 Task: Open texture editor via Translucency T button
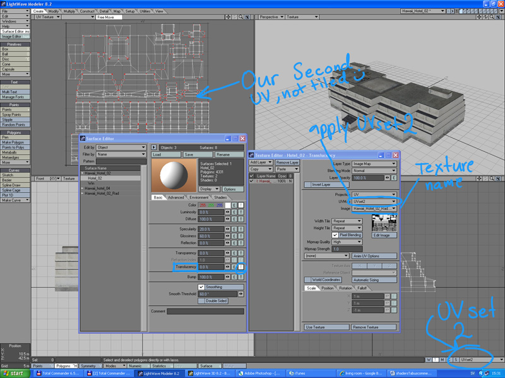241,267
